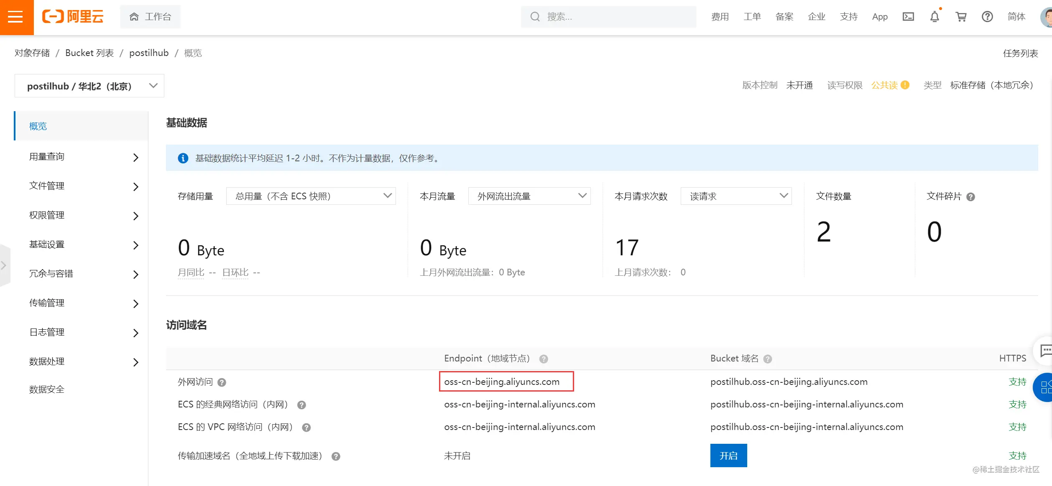Focus the top search box
The height and width of the screenshot is (486, 1052).
click(609, 17)
